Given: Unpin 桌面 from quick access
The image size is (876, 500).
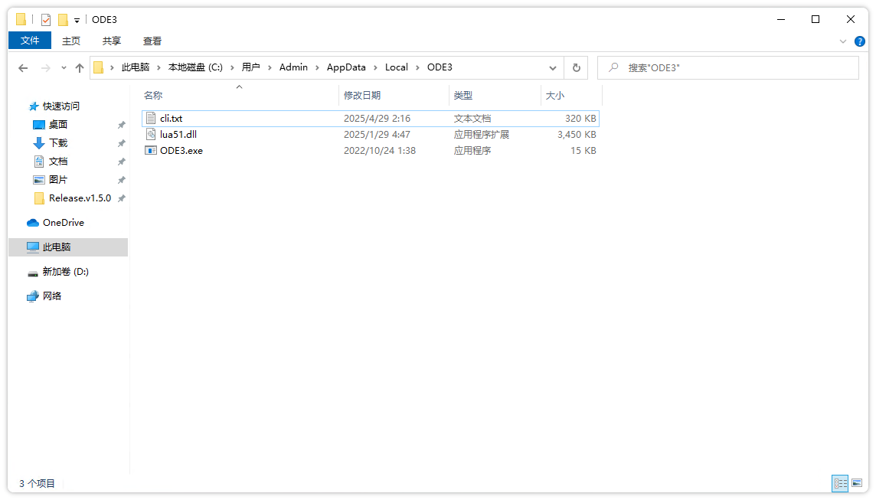Looking at the screenshot, I should coord(120,124).
